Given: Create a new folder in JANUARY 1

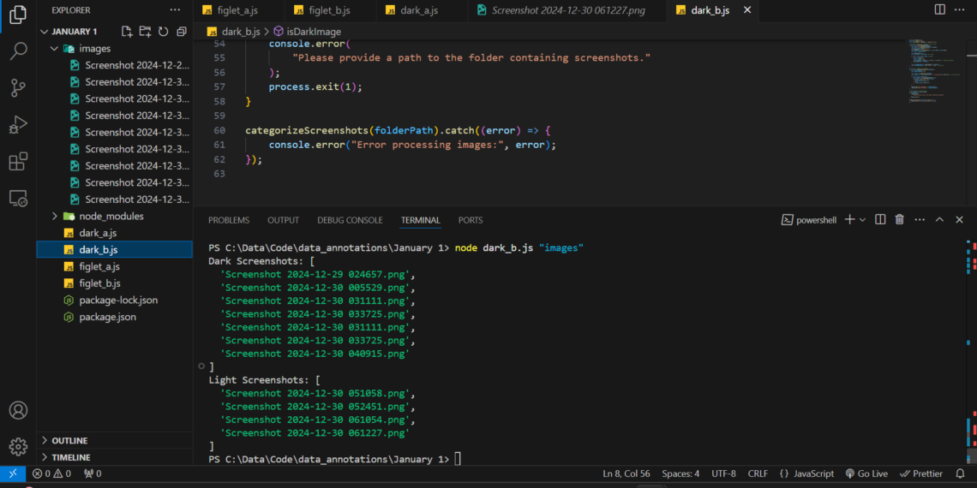Looking at the screenshot, I should pos(145,31).
